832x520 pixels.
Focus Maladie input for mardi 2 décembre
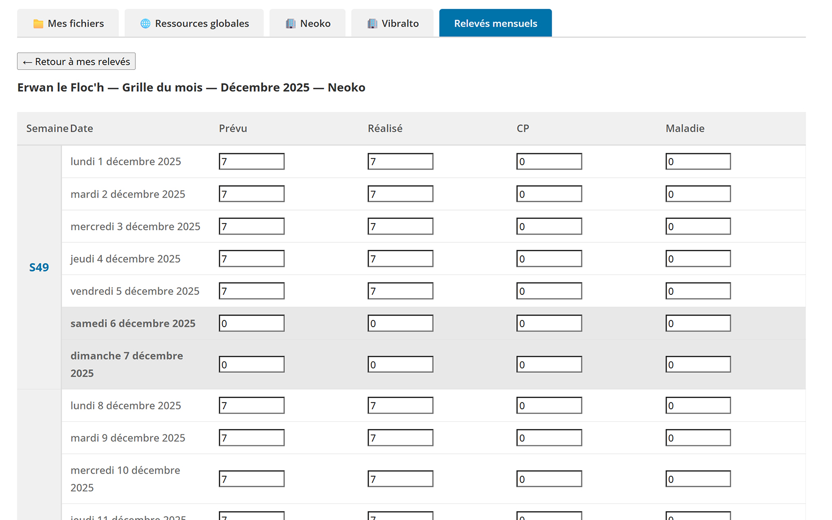coord(698,194)
